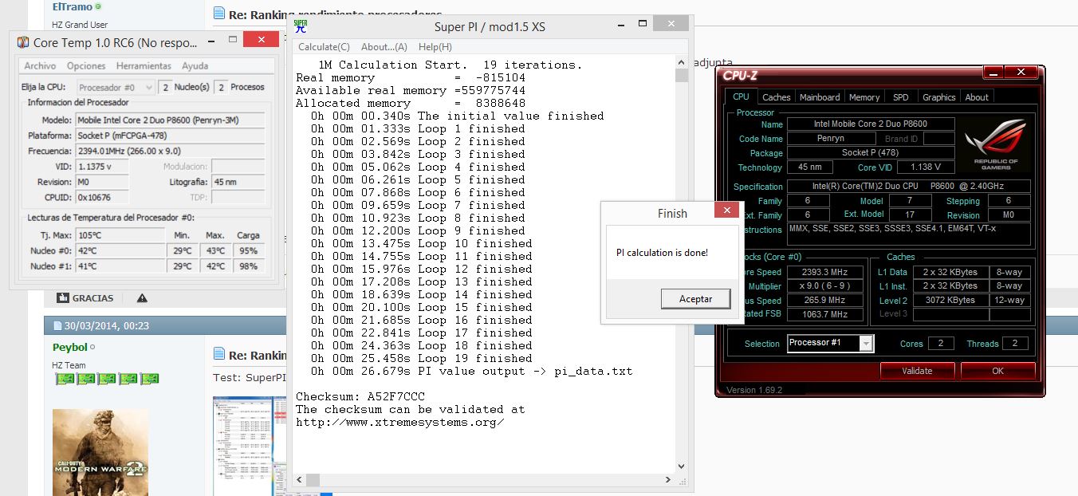
Task: Click the GRACIAS button under the post
Action: tap(85, 298)
